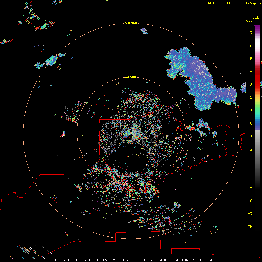Click the DIFFERENTIAL REFLECTIVITY (ZDR) caption text

click(90, 260)
